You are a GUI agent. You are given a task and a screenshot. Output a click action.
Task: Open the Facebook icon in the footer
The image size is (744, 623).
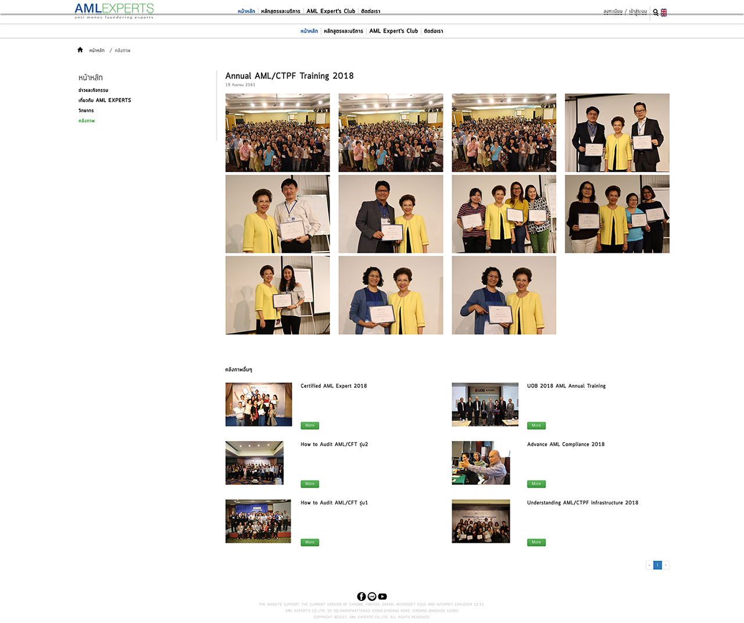[x=362, y=596]
